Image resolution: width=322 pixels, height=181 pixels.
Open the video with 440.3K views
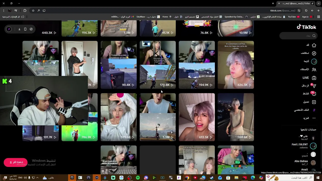[41, 28]
